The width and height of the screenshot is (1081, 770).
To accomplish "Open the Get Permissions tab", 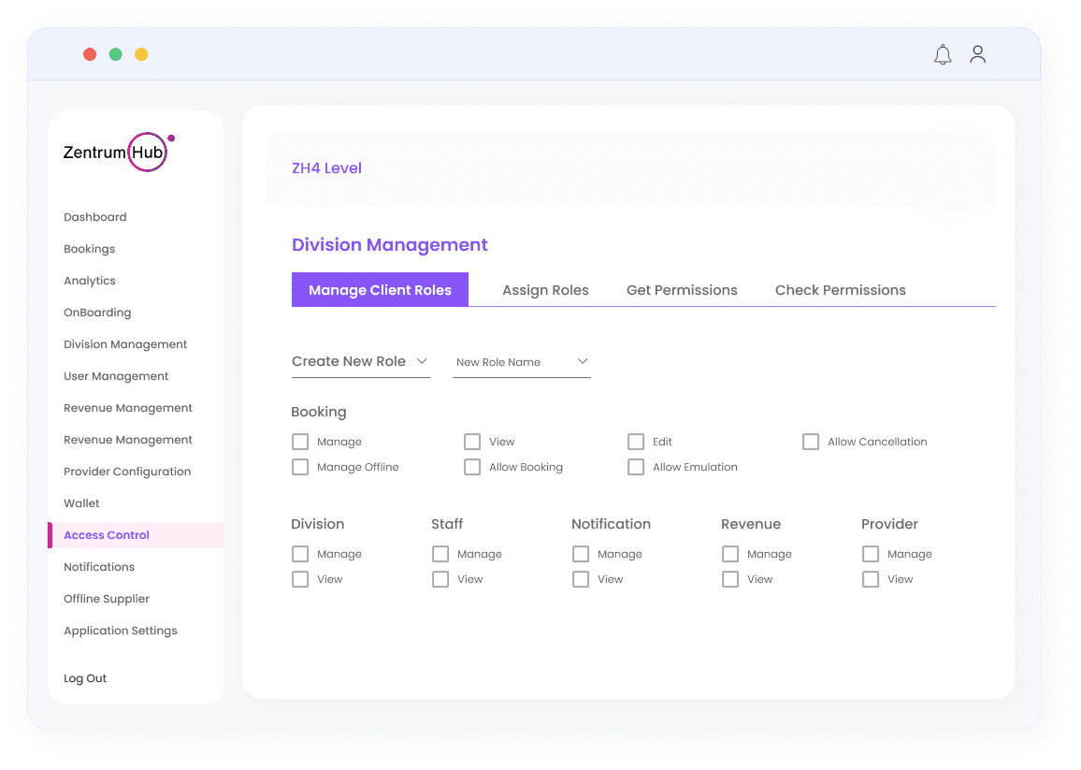I will [x=682, y=290].
